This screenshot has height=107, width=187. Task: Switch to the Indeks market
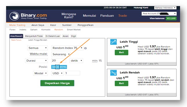coord(23,30)
